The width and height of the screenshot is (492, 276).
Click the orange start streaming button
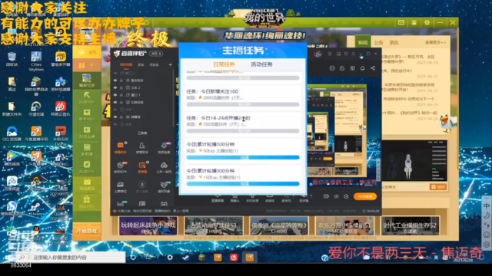tap(365, 196)
